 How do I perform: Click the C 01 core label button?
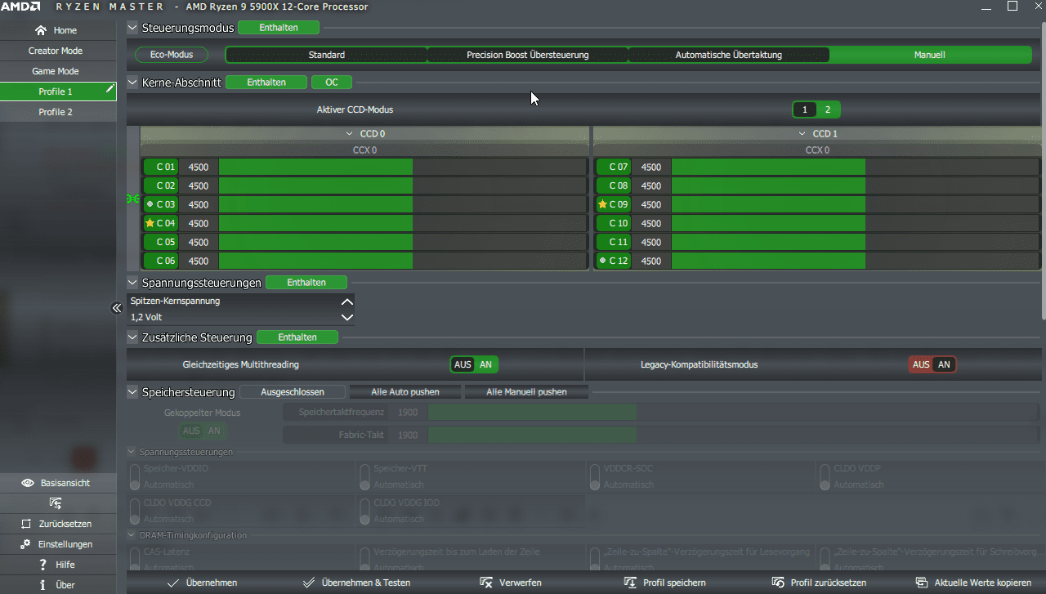coord(161,167)
